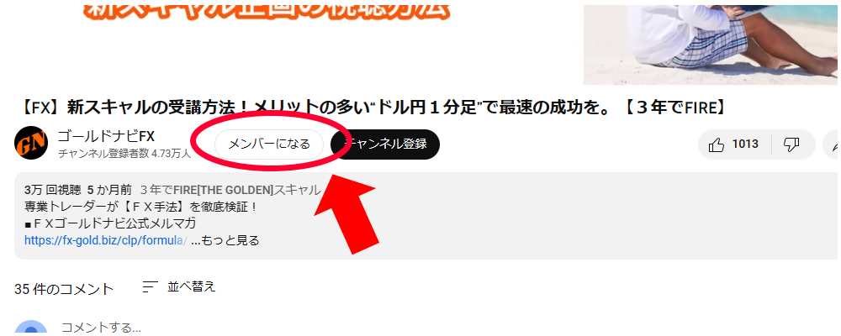Screen dimensions: 841x336
Task: Click the beach photo in the video
Action: point(710,45)
